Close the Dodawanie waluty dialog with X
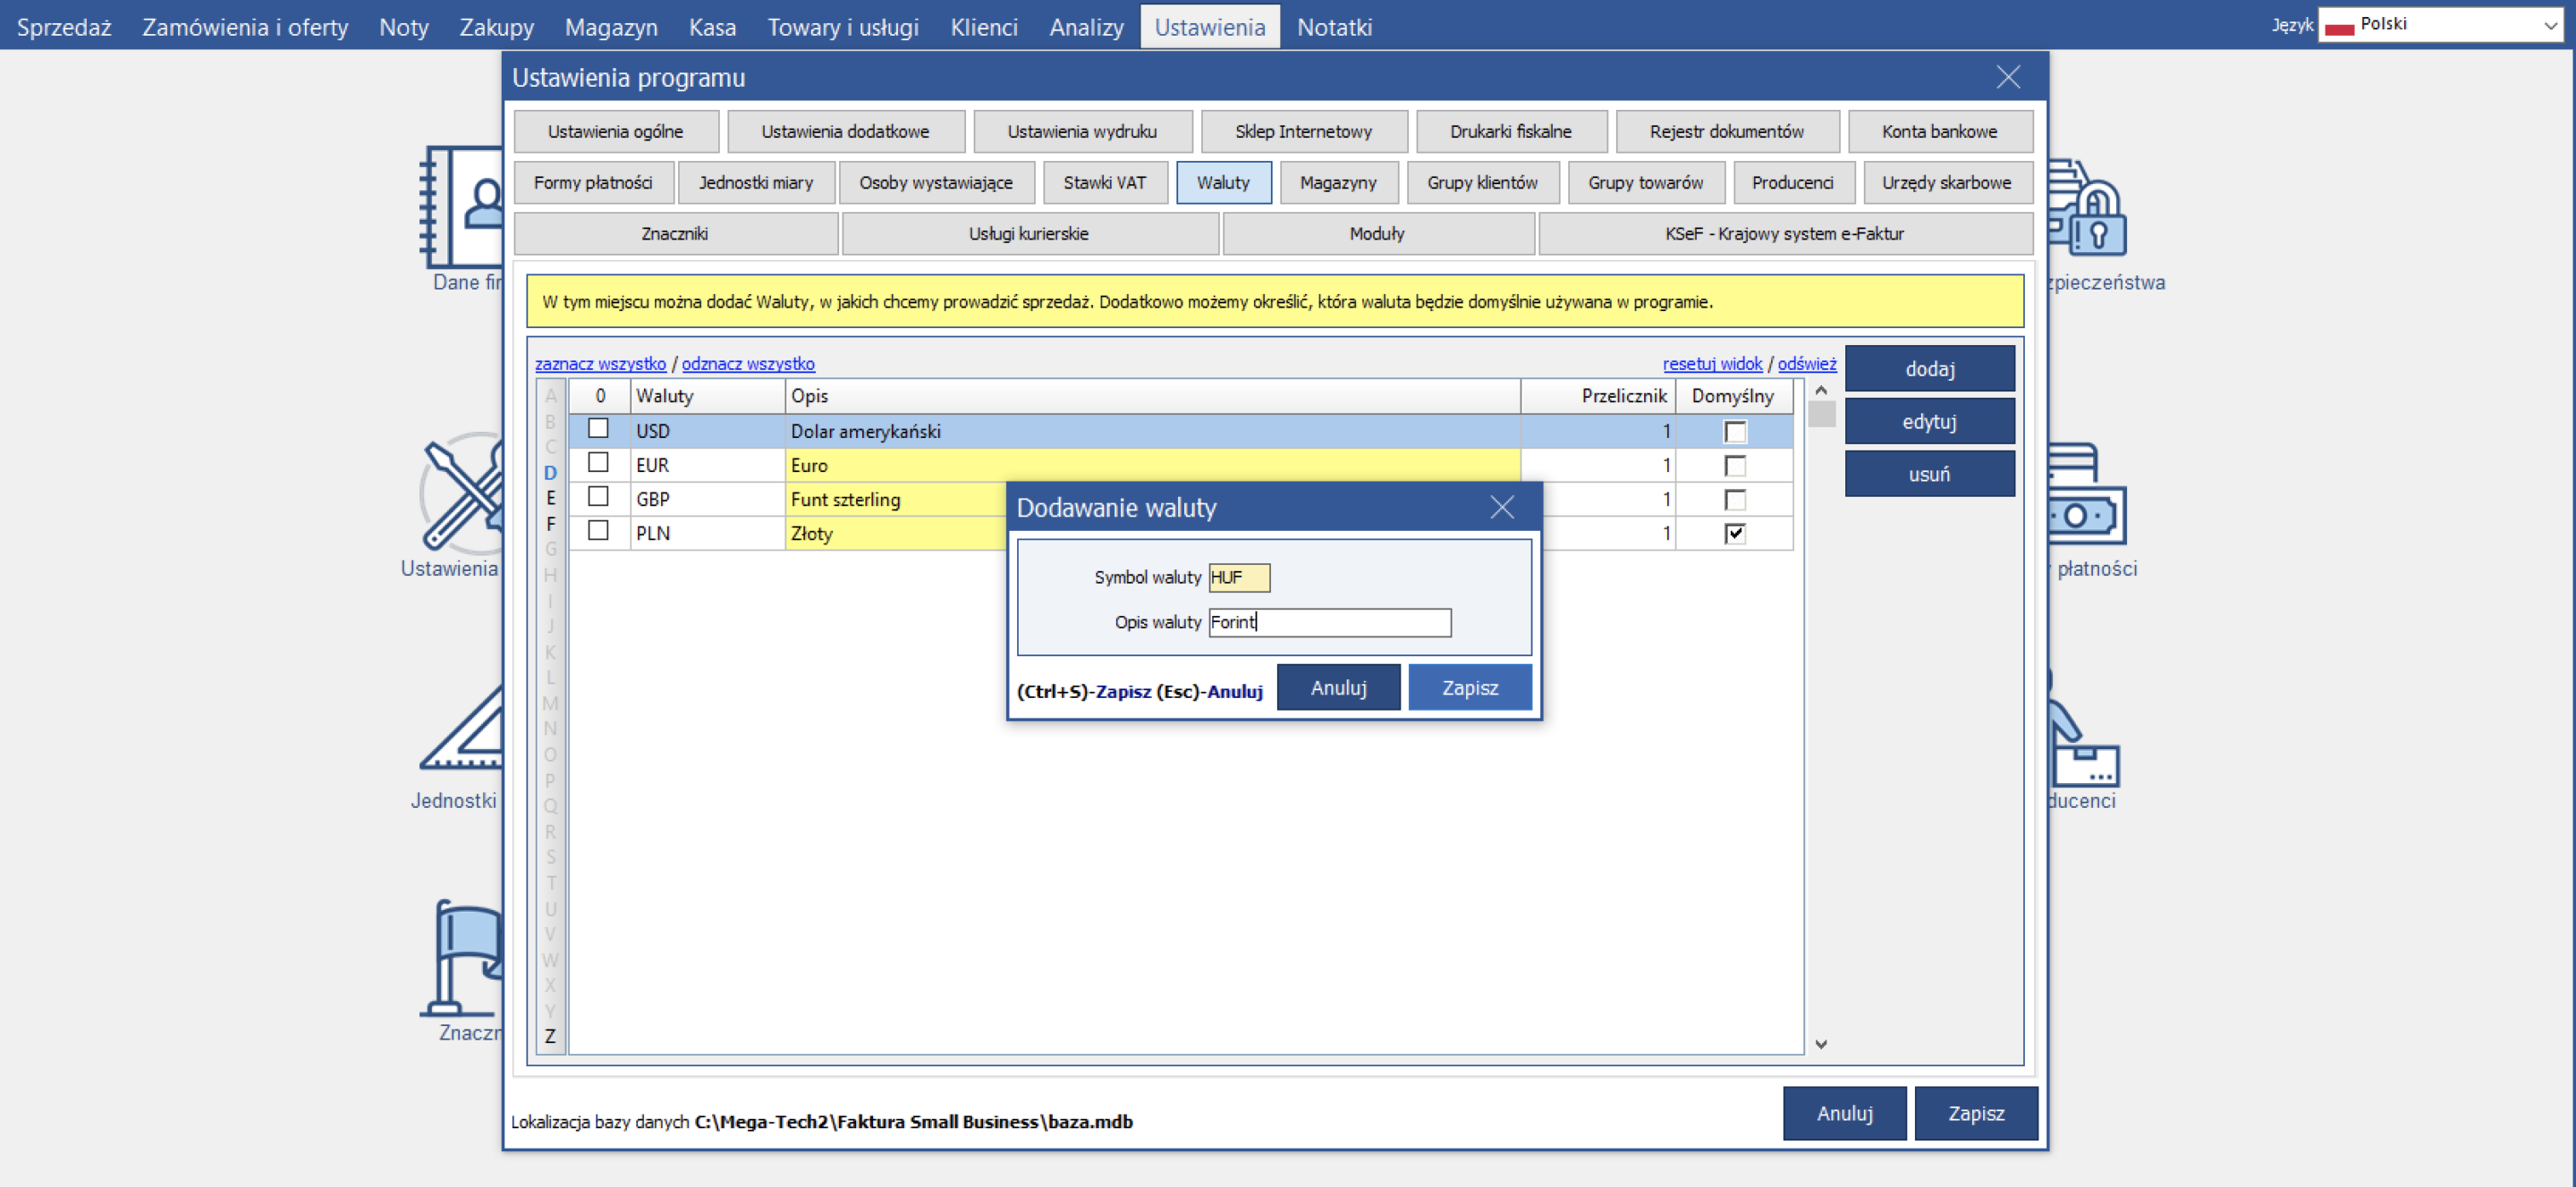This screenshot has height=1187, width=2576. (x=1502, y=508)
